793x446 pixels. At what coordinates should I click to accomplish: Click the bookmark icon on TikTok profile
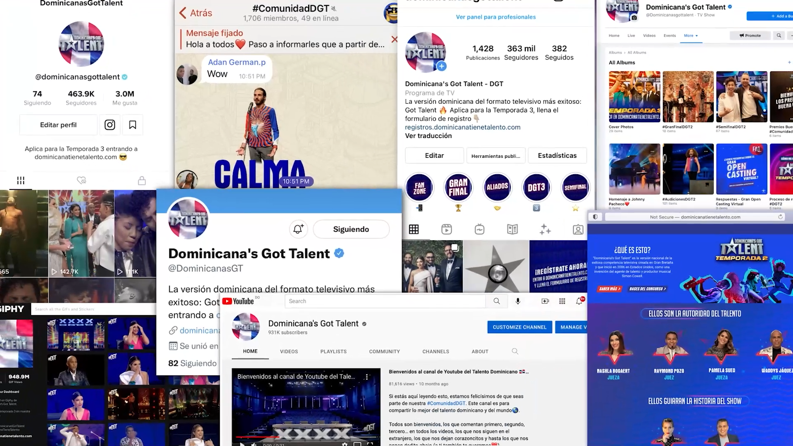[x=133, y=125]
